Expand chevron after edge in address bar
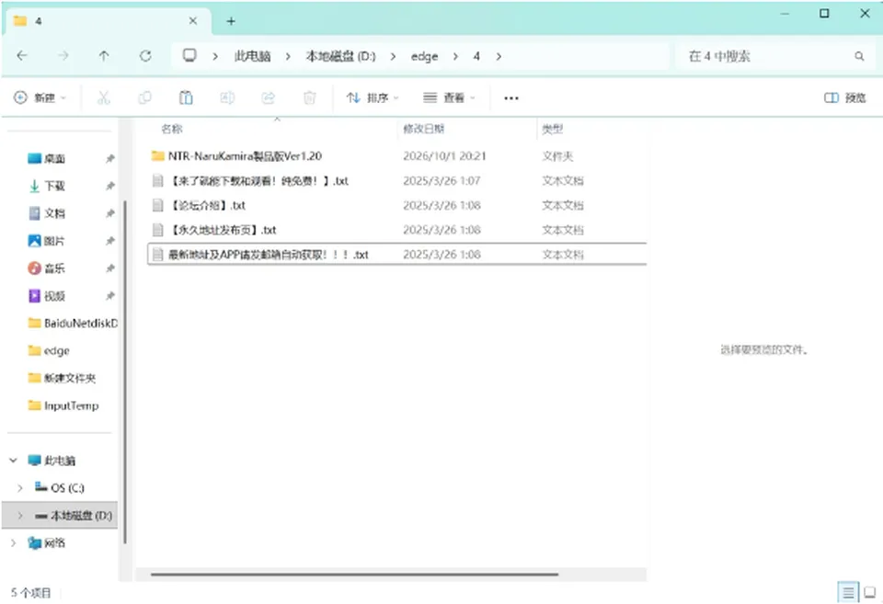The image size is (883, 604). tap(455, 56)
